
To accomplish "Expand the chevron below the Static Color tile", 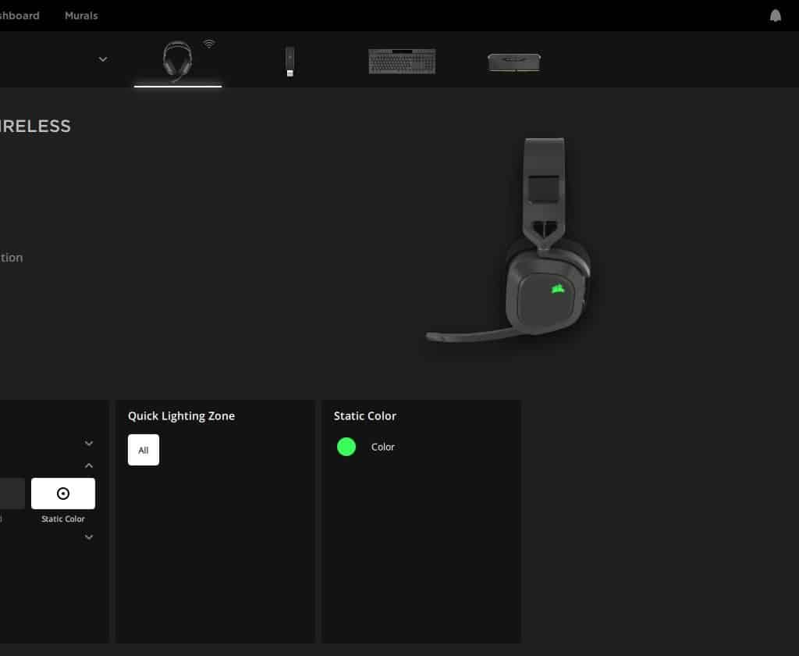I will 89,537.
